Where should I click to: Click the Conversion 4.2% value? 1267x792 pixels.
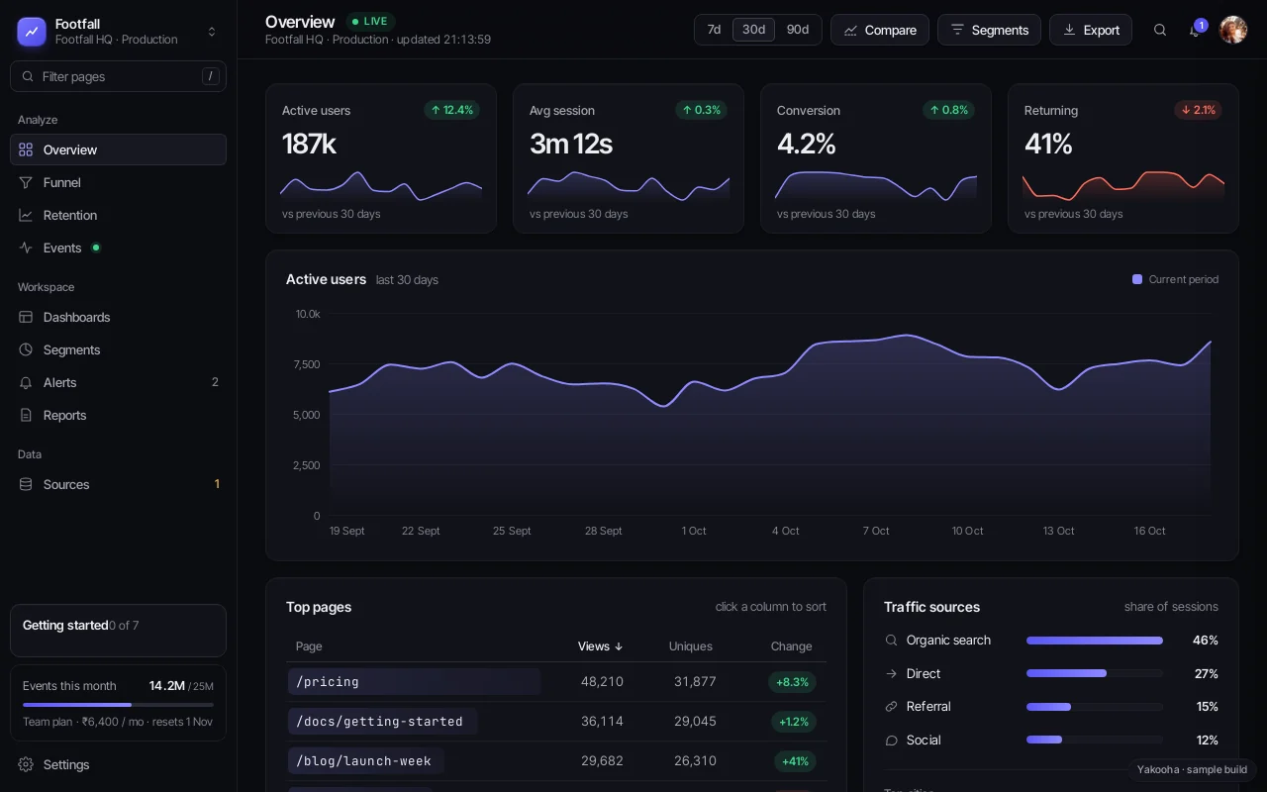point(807,145)
